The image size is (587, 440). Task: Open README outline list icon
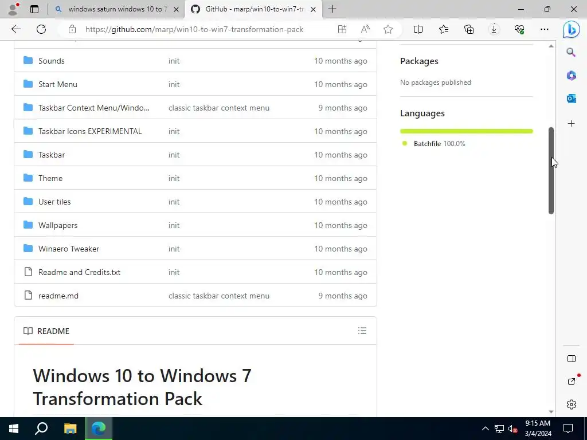[362, 331]
